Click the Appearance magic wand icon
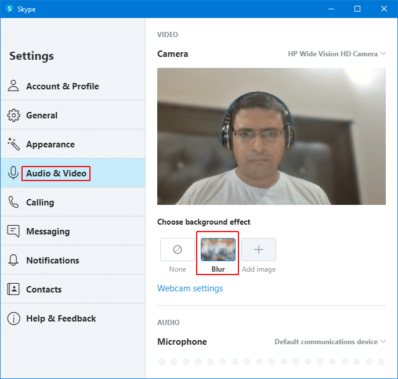The image size is (398, 379). pos(13,144)
